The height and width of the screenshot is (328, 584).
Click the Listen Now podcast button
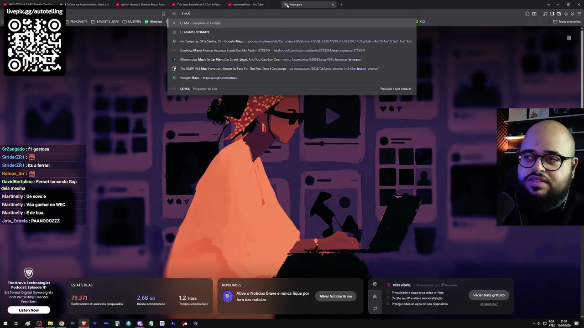[x=29, y=310]
